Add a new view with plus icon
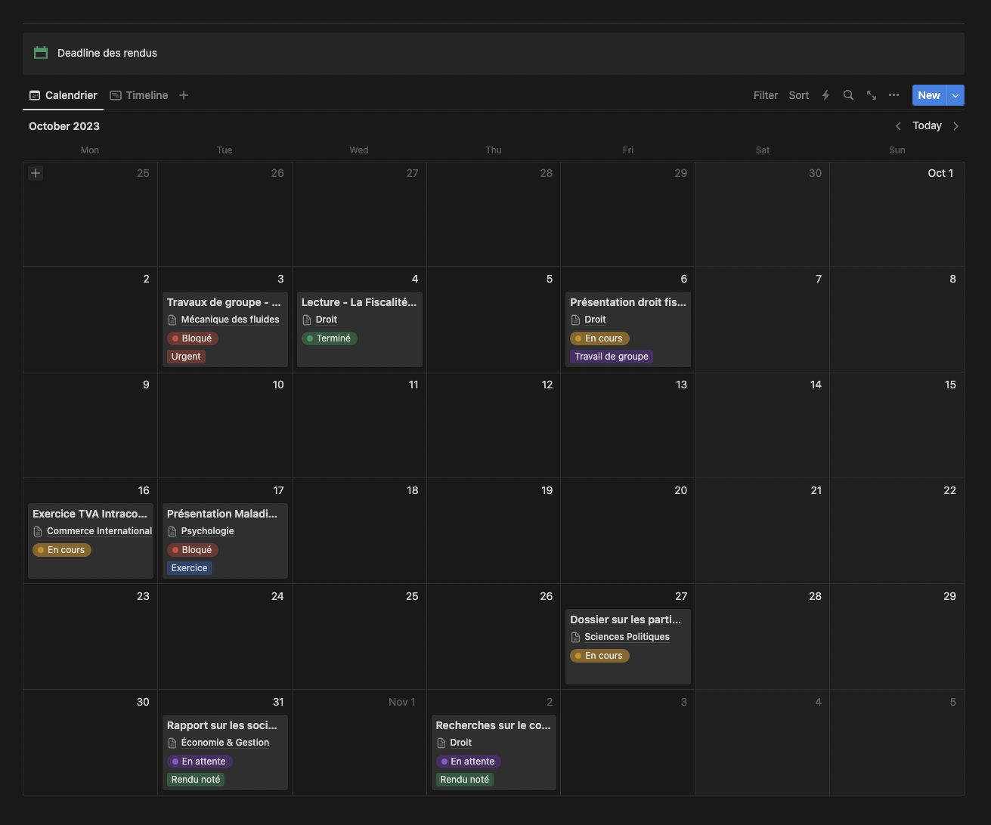Screen dimensions: 991x825 click(x=184, y=95)
